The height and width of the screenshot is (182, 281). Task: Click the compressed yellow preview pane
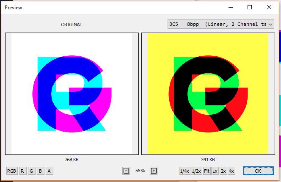(207, 94)
